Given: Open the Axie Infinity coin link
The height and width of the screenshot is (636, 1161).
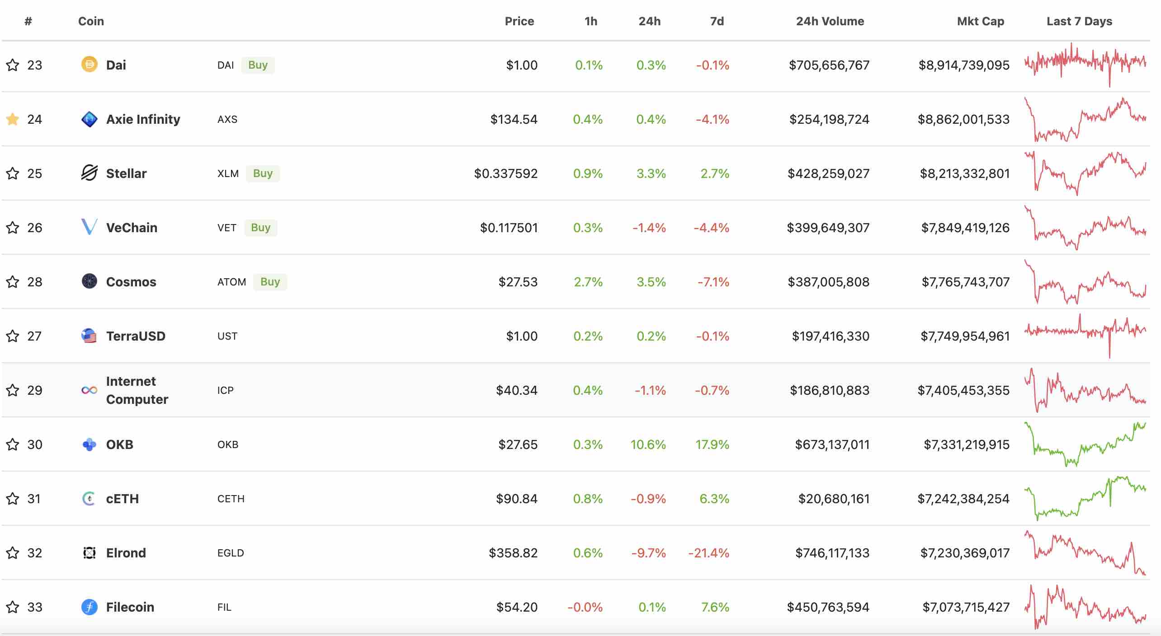Looking at the screenshot, I should 143,119.
